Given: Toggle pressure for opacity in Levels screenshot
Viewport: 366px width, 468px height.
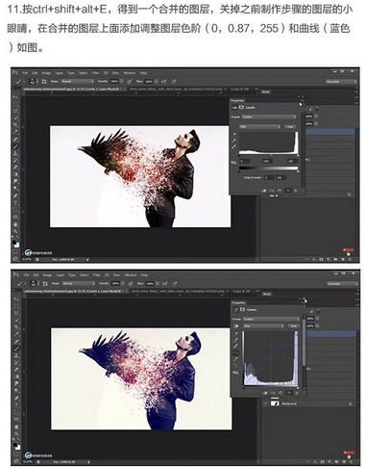Looking at the screenshot, I should (x=130, y=82).
